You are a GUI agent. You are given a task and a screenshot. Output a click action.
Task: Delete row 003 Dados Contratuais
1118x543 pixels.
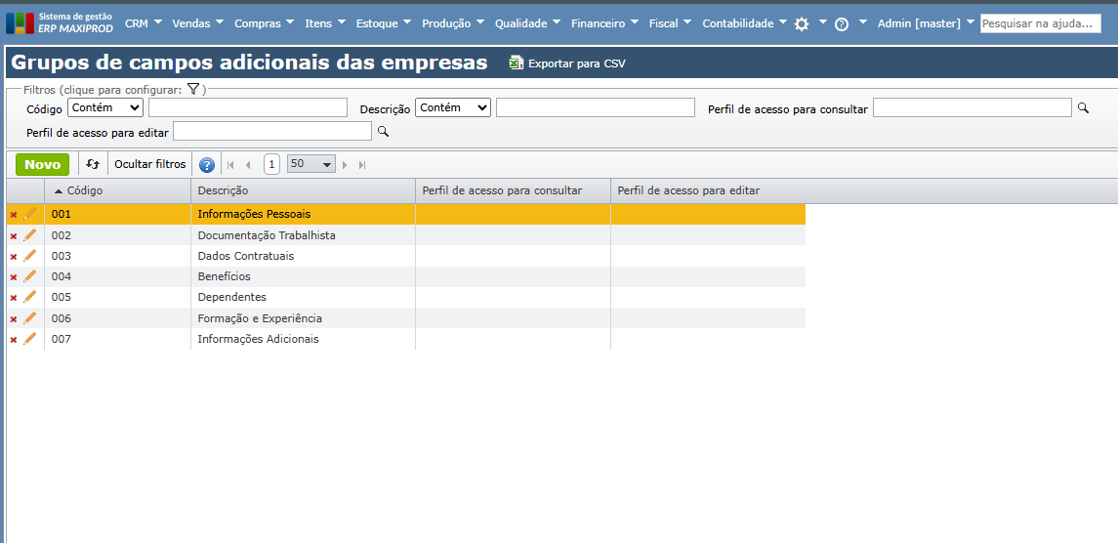[x=14, y=257]
